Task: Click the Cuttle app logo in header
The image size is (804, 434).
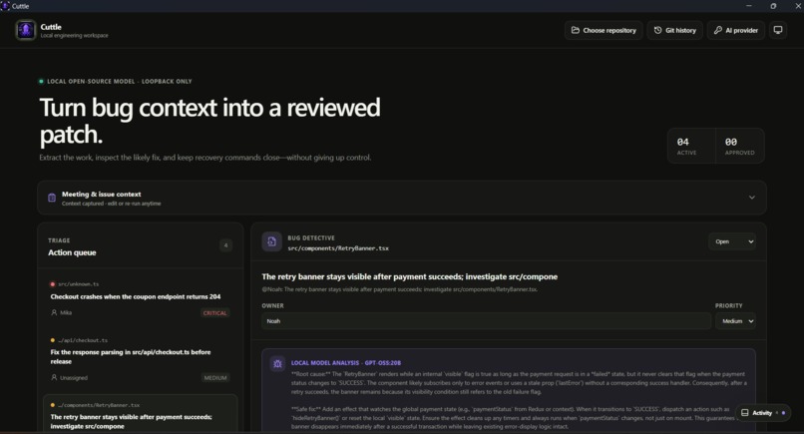Action: [x=25, y=30]
